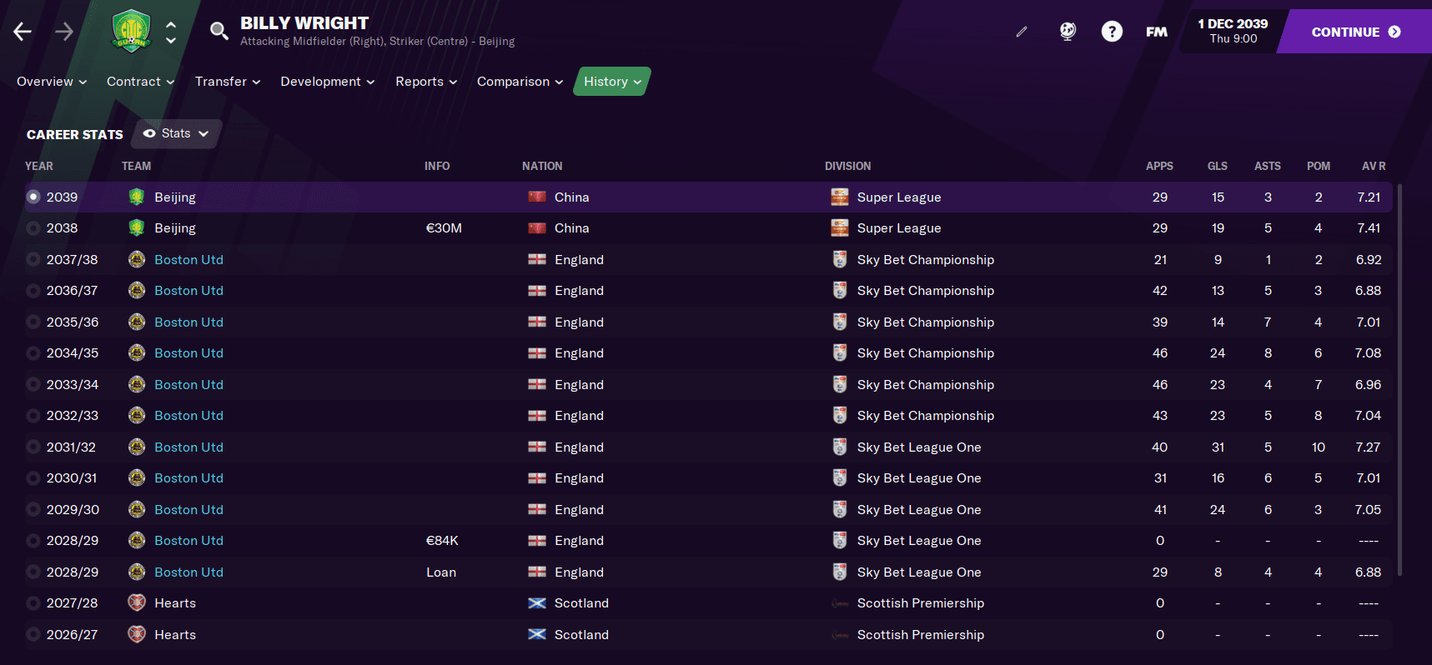Sort table by GLS column header
Image resolution: width=1432 pixels, height=665 pixels.
[1217, 166]
